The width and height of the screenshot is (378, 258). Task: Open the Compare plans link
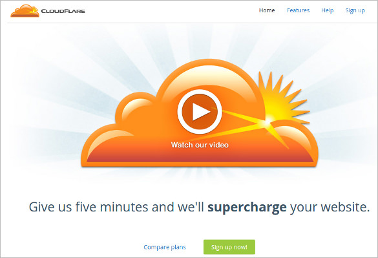[x=165, y=247]
